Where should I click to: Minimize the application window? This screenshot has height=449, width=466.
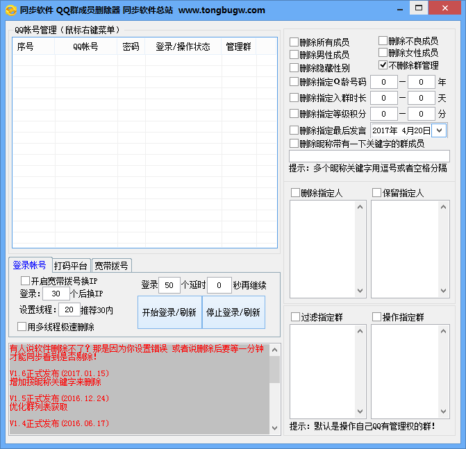tap(400, 9)
